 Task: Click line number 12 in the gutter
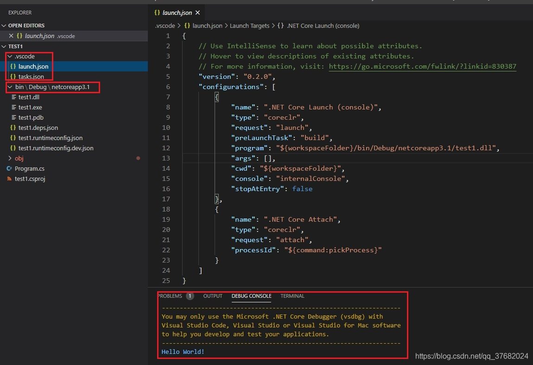point(166,148)
